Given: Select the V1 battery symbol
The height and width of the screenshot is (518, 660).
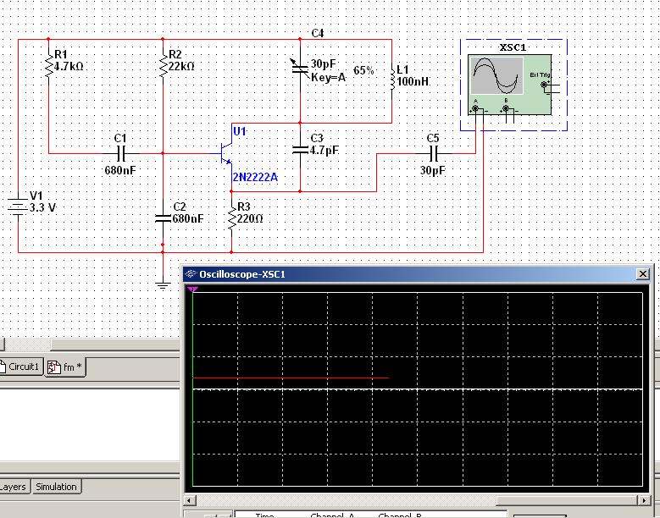Looking at the screenshot, I should coord(18,207).
